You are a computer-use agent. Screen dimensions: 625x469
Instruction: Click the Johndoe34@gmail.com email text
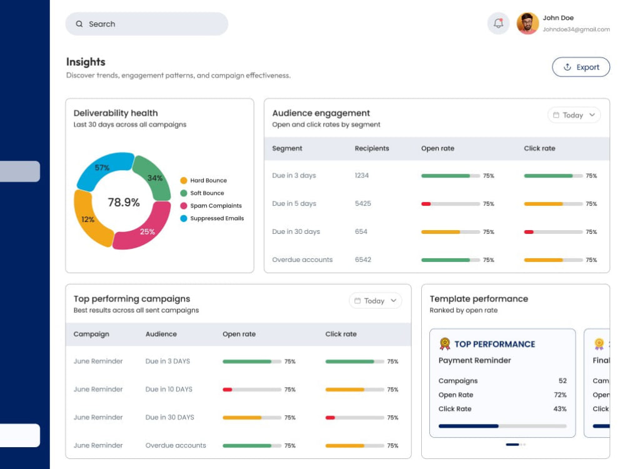[x=576, y=29]
